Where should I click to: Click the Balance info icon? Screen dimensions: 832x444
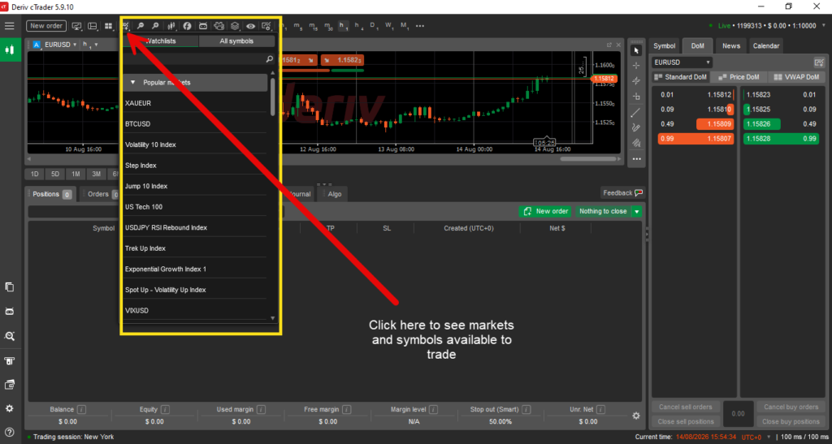coord(81,410)
